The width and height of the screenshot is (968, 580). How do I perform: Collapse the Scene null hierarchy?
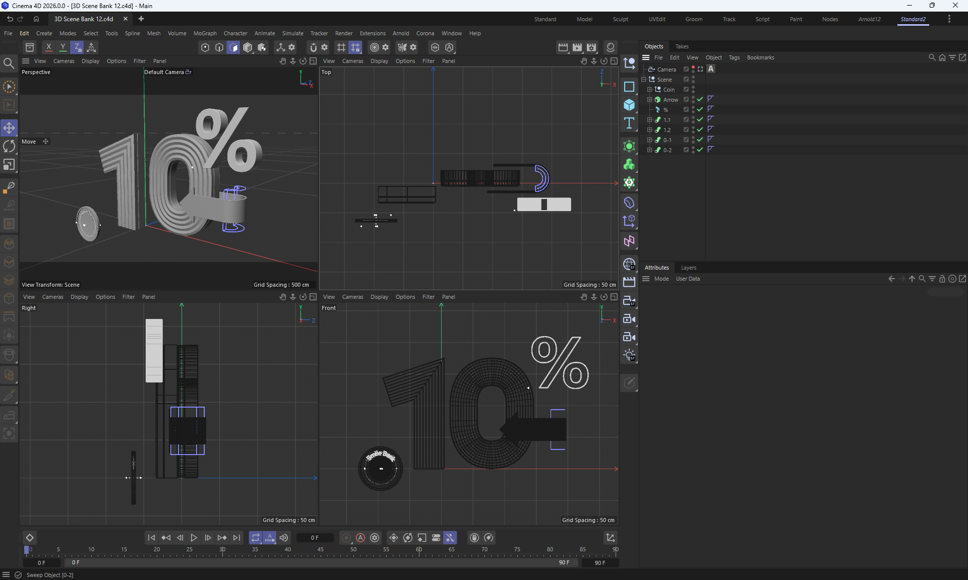(x=644, y=80)
